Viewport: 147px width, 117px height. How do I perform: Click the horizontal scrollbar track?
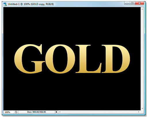(99, 112)
